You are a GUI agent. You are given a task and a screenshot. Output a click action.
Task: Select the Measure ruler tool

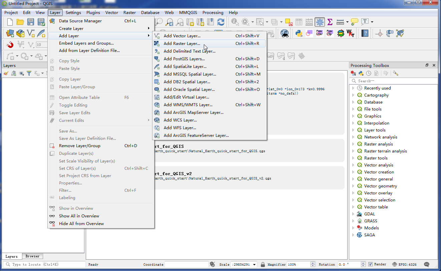pyautogui.click(x=340, y=22)
